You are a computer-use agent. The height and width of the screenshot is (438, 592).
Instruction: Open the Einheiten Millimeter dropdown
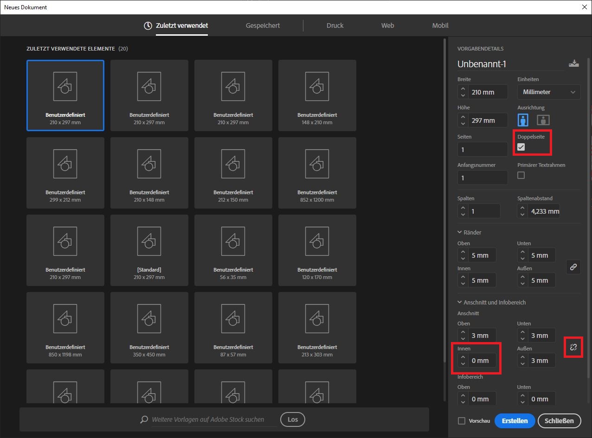point(549,92)
